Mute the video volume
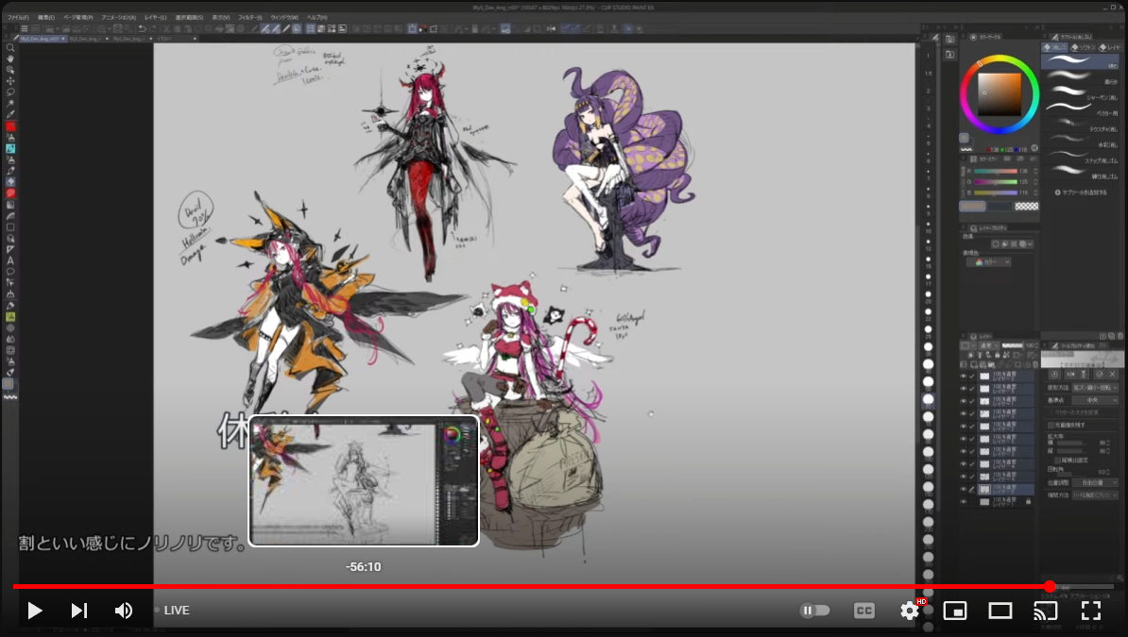 pyautogui.click(x=124, y=611)
